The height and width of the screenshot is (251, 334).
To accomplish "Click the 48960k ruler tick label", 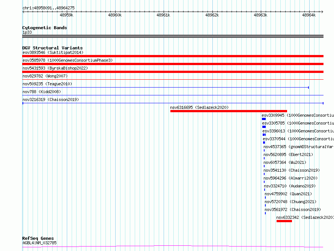I will [x=115, y=15].
